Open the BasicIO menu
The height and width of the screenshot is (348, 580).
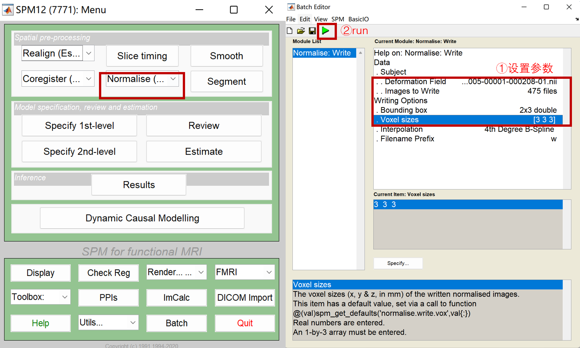pyautogui.click(x=359, y=19)
